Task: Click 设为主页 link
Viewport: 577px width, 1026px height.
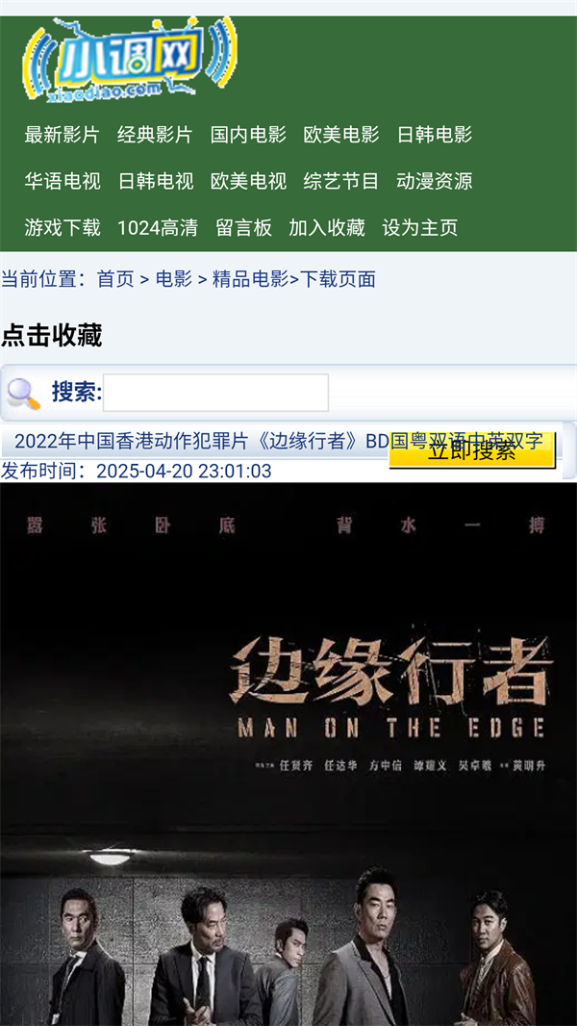Action: [x=420, y=228]
